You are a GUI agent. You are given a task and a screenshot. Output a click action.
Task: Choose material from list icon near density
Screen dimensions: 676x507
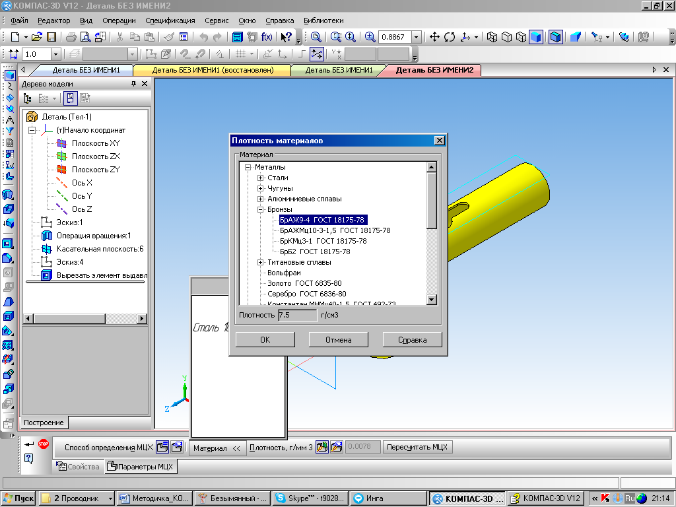coord(322,447)
